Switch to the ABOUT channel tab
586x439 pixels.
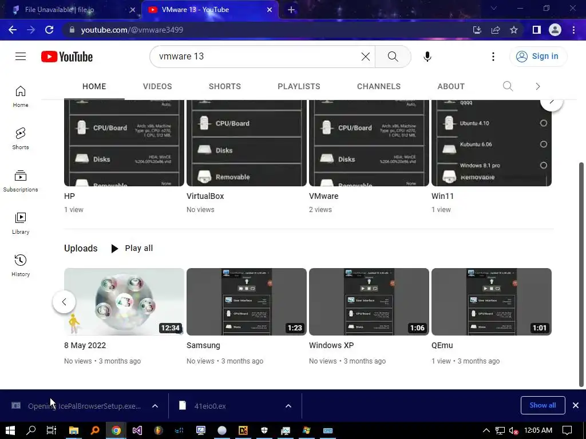point(451,86)
